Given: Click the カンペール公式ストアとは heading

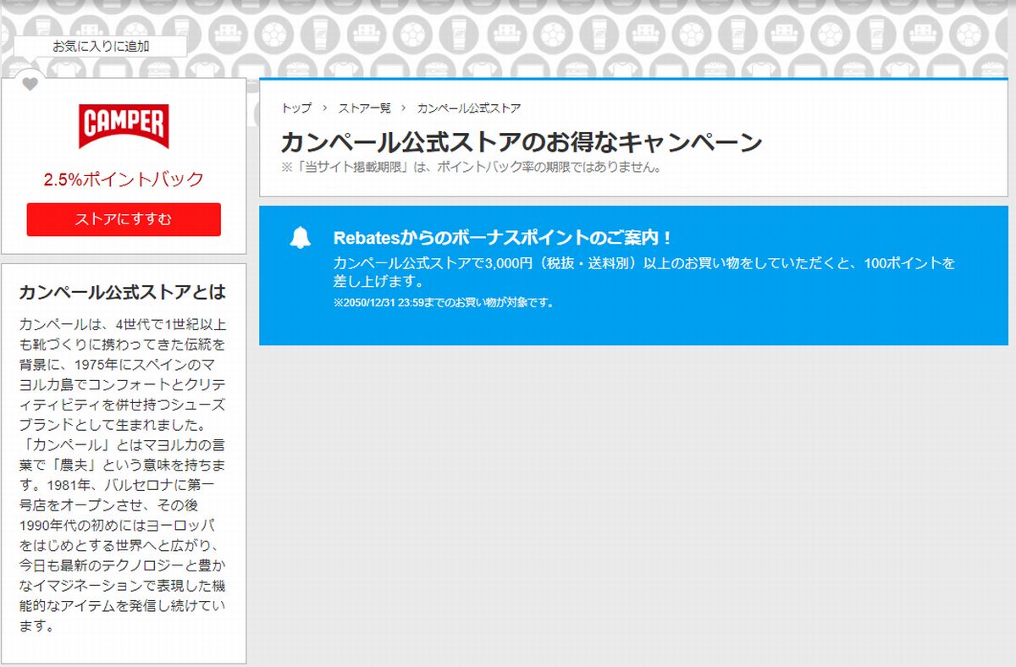Looking at the screenshot, I should pos(123,292).
